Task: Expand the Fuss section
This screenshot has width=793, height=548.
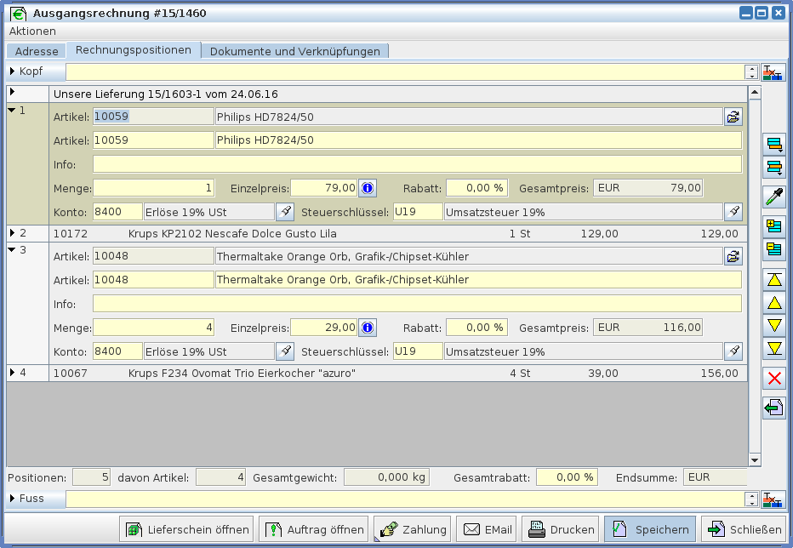Action: (13, 499)
